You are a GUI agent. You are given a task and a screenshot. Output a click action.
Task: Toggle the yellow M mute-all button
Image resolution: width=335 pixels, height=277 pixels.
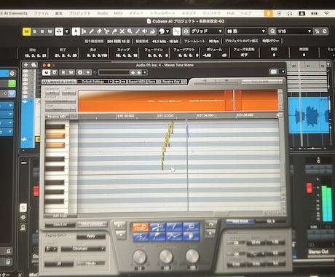coord(26,31)
